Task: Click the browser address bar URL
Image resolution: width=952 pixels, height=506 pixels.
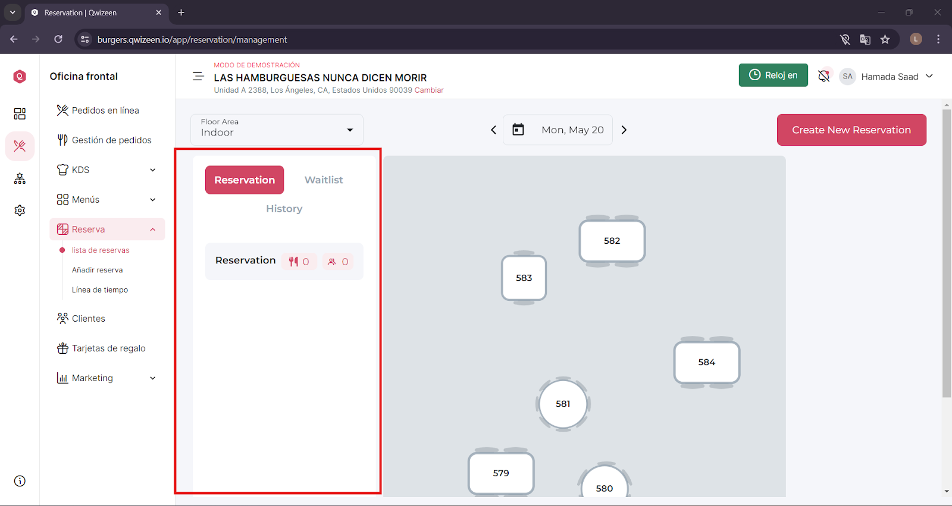Action: (x=192, y=39)
